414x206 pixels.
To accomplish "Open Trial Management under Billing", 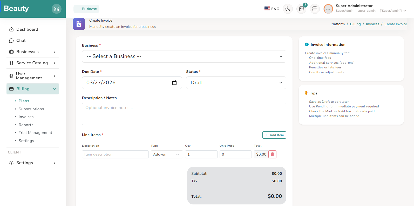I will tap(35, 133).
